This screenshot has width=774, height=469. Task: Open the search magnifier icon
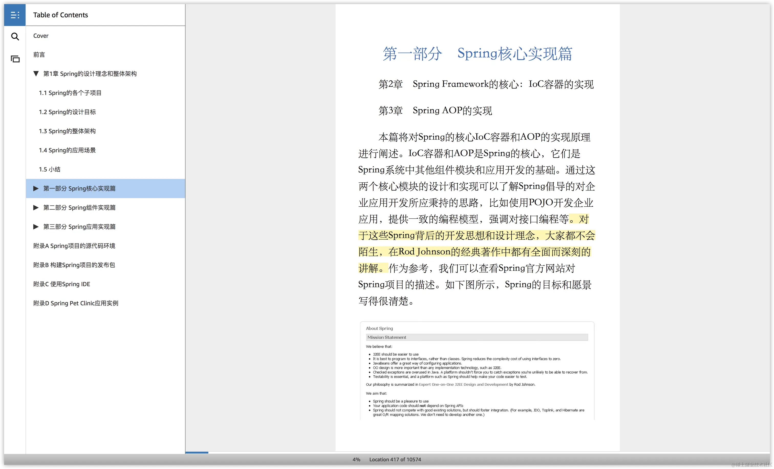(x=15, y=37)
